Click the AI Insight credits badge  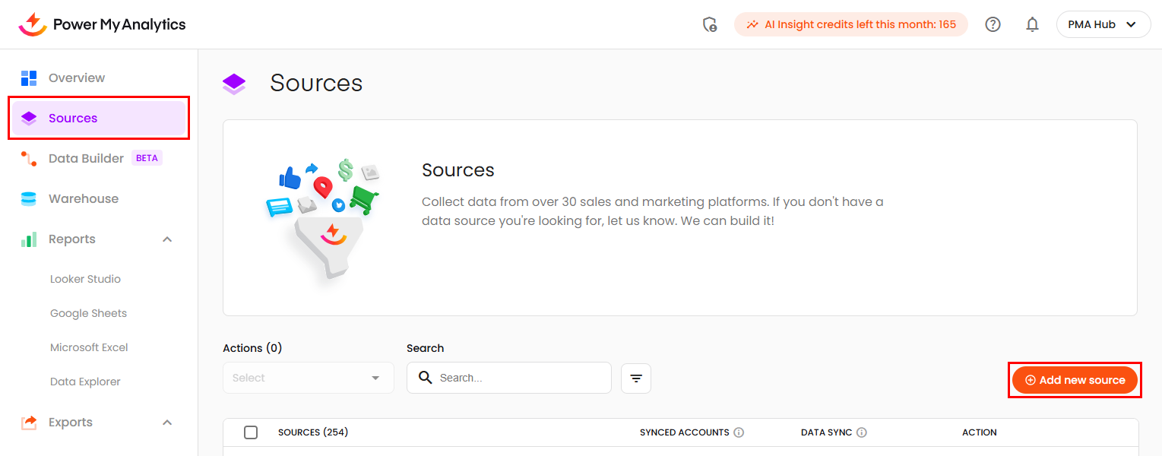click(850, 24)
